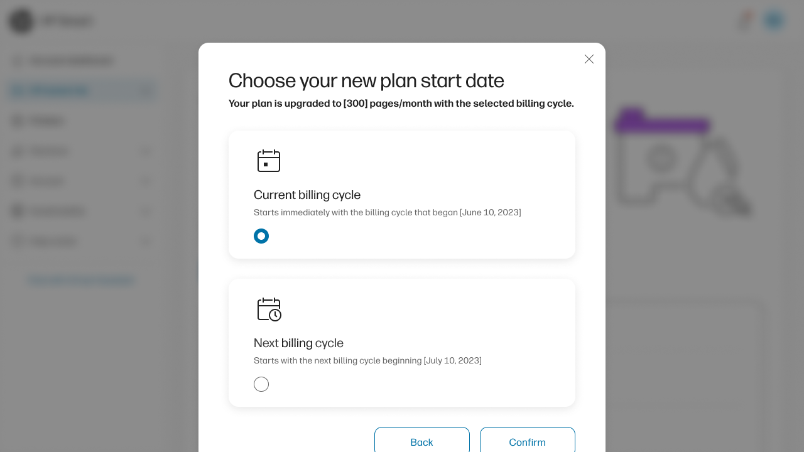Select the Current billing cycle radio button
The height and width of the screenshot is (452, 804).
(x=261, y=236)
